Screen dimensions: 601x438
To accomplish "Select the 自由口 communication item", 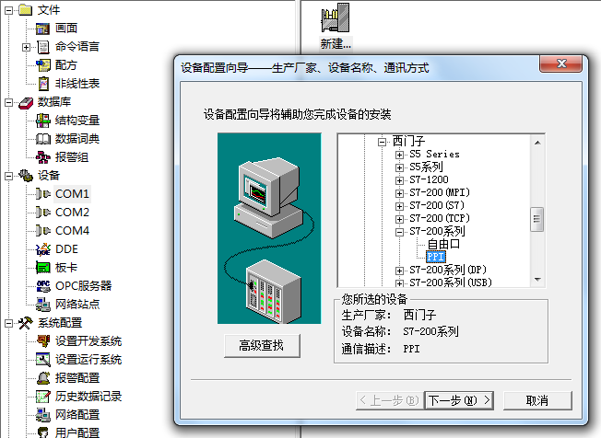I will click(x=443, y=244).
